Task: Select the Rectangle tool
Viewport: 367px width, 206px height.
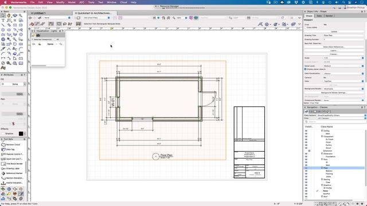Action: click(15, 25)
